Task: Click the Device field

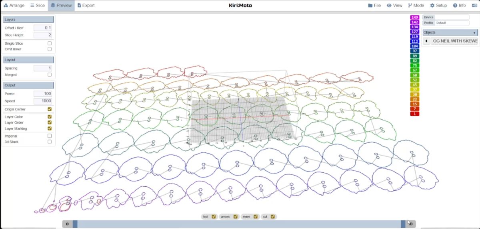Action: pyautogui.click(x=452, y=18)
